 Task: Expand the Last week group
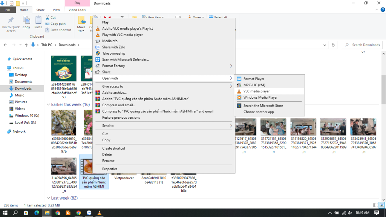click(48, 198)
